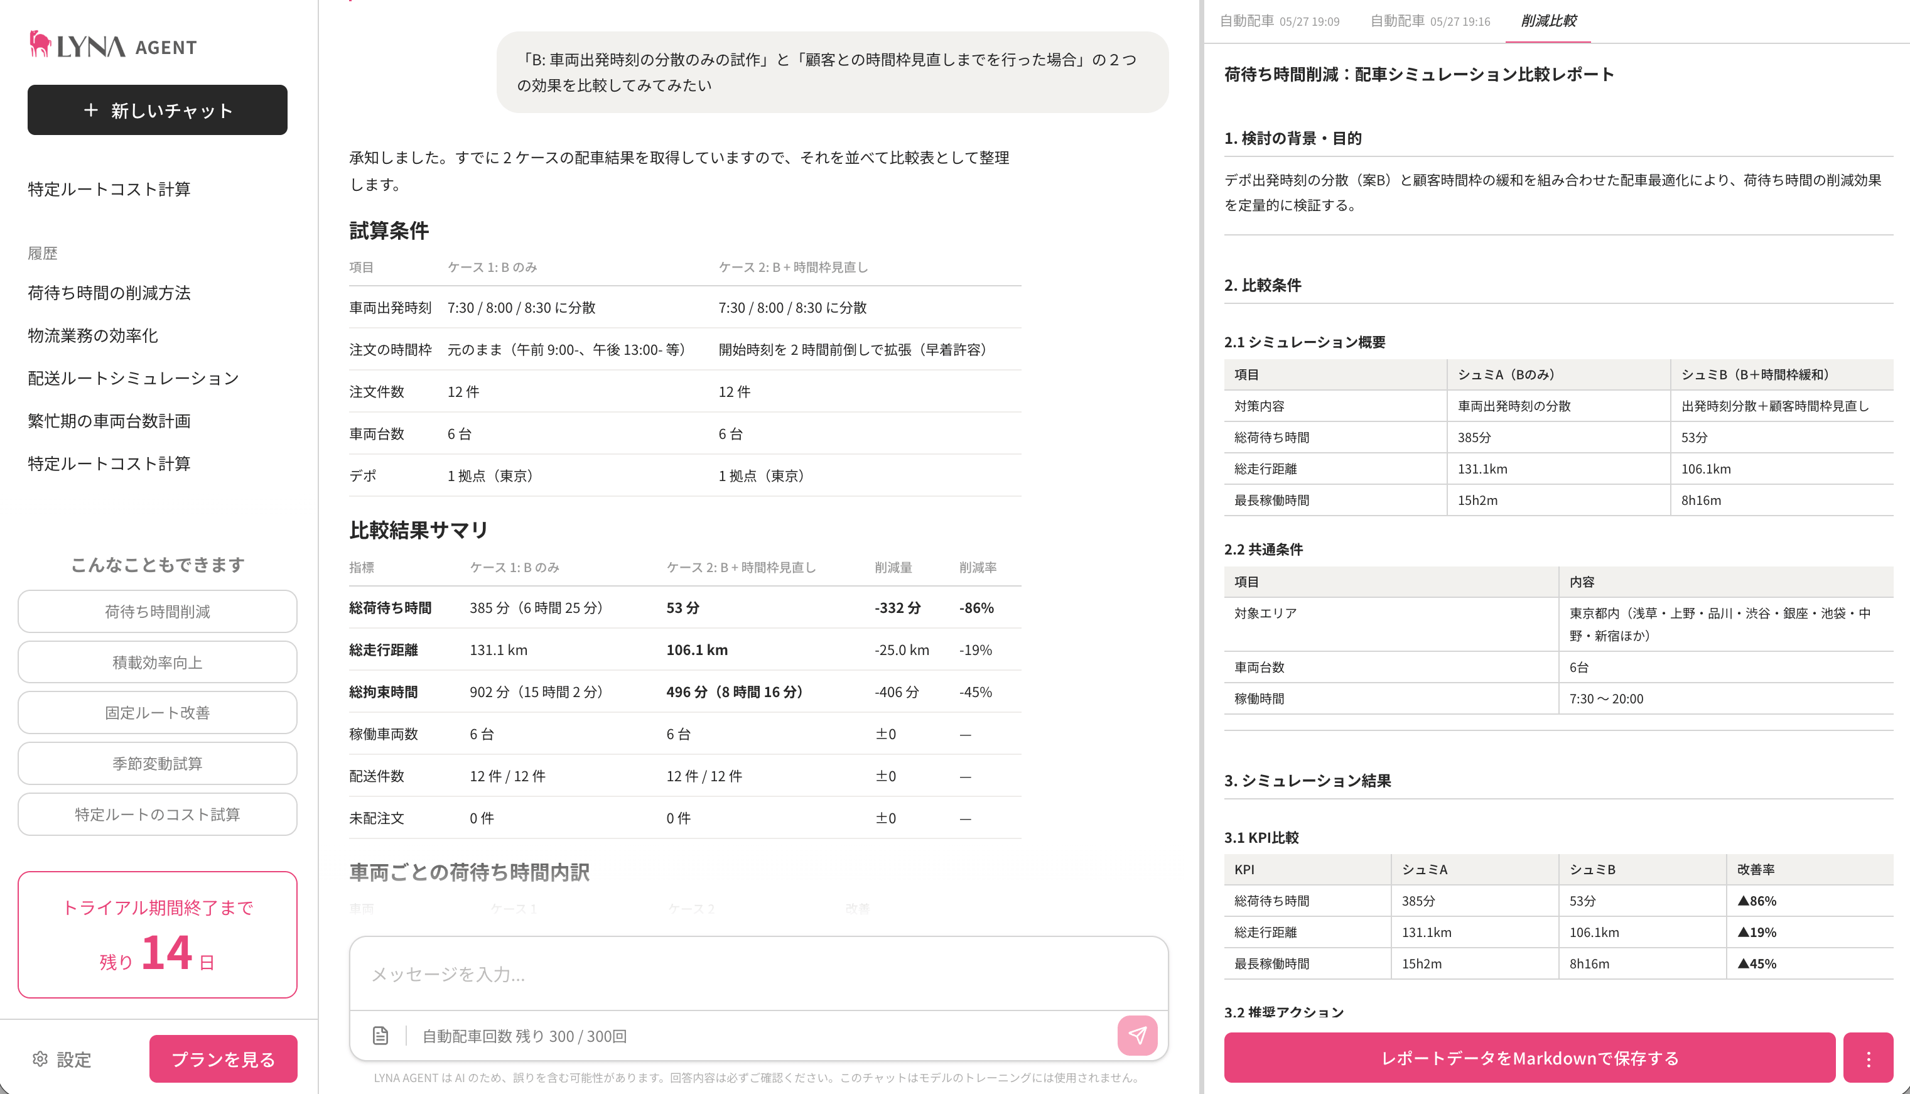Click subsection 3.1 KPI比較

click(x=1261, y=838)
